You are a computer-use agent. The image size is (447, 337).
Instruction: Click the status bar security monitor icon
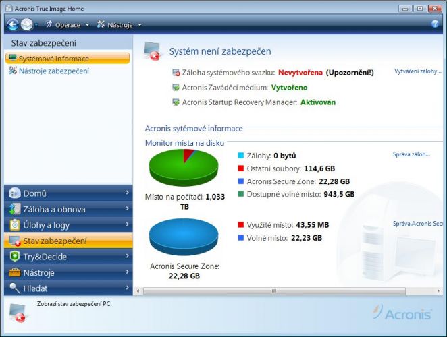17,313
